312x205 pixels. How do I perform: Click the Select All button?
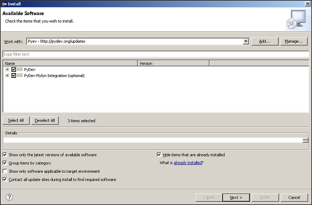click(16, 120)
